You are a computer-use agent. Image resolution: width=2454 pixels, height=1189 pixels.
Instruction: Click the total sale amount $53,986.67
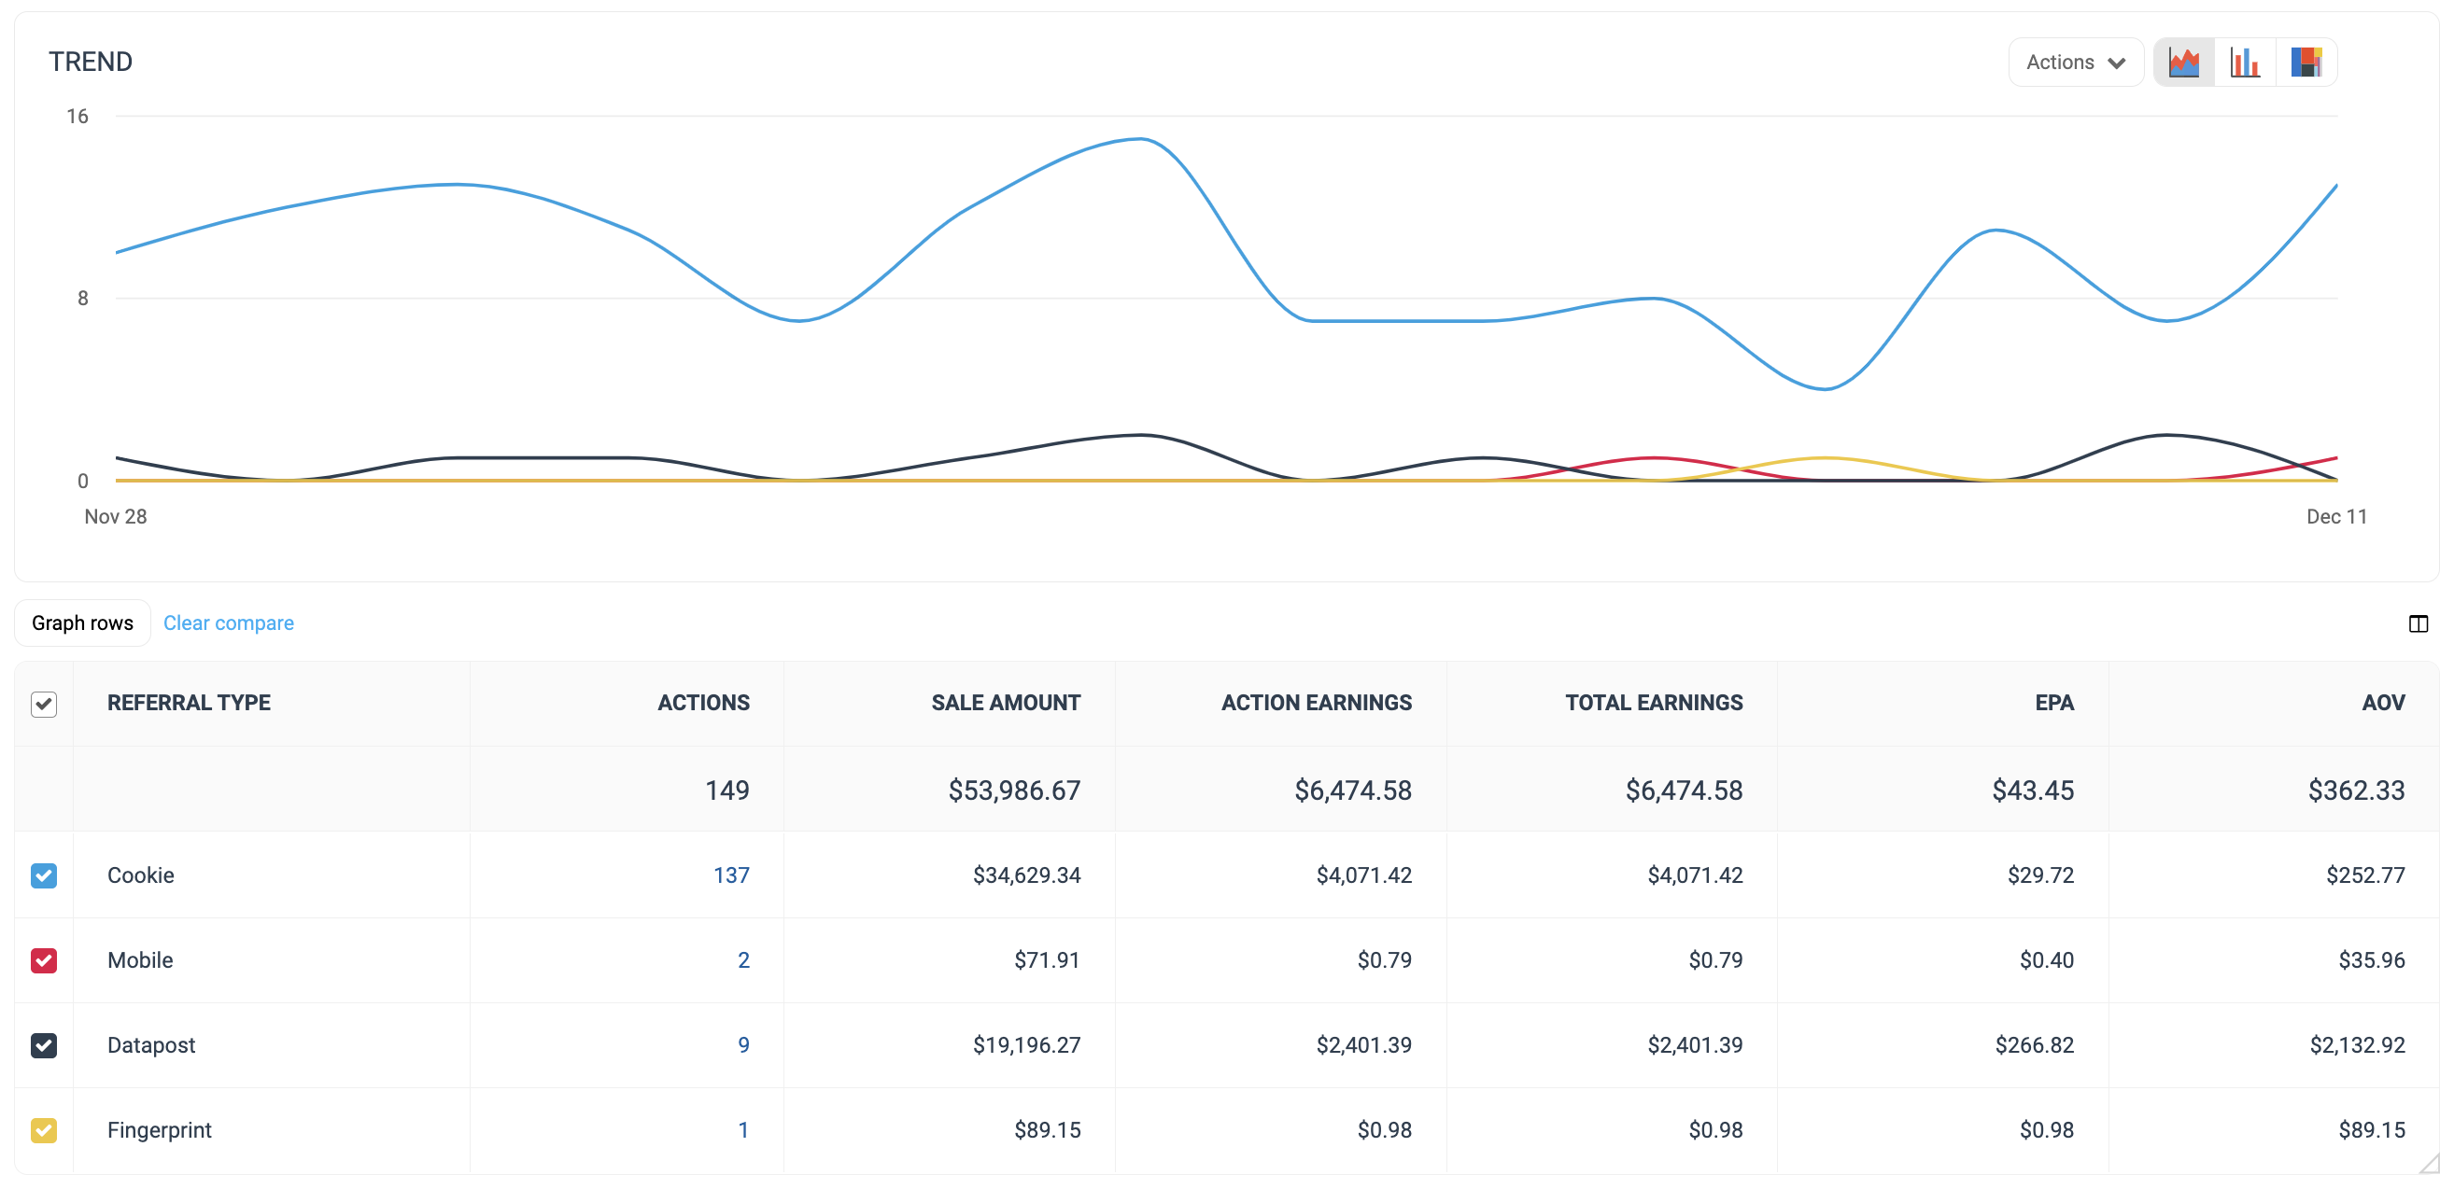tap(1013, 790)
